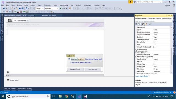This screenshot has height=99, width=176.
Task: Click 'Click here to change view' link
Action: [x=94, y=59]
